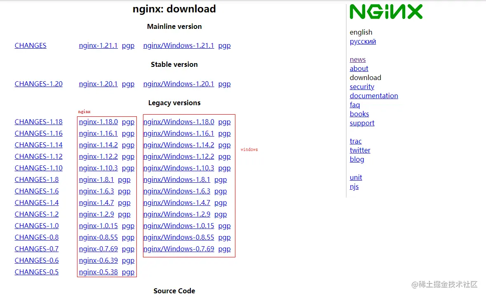Open CHANGES-1.0 link
Viewport: 486px width, 297px height.
tap(37, 226)
